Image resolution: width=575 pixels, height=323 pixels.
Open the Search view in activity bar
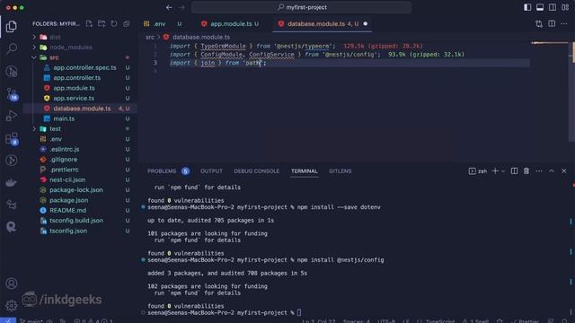click(x=12, y=48)
